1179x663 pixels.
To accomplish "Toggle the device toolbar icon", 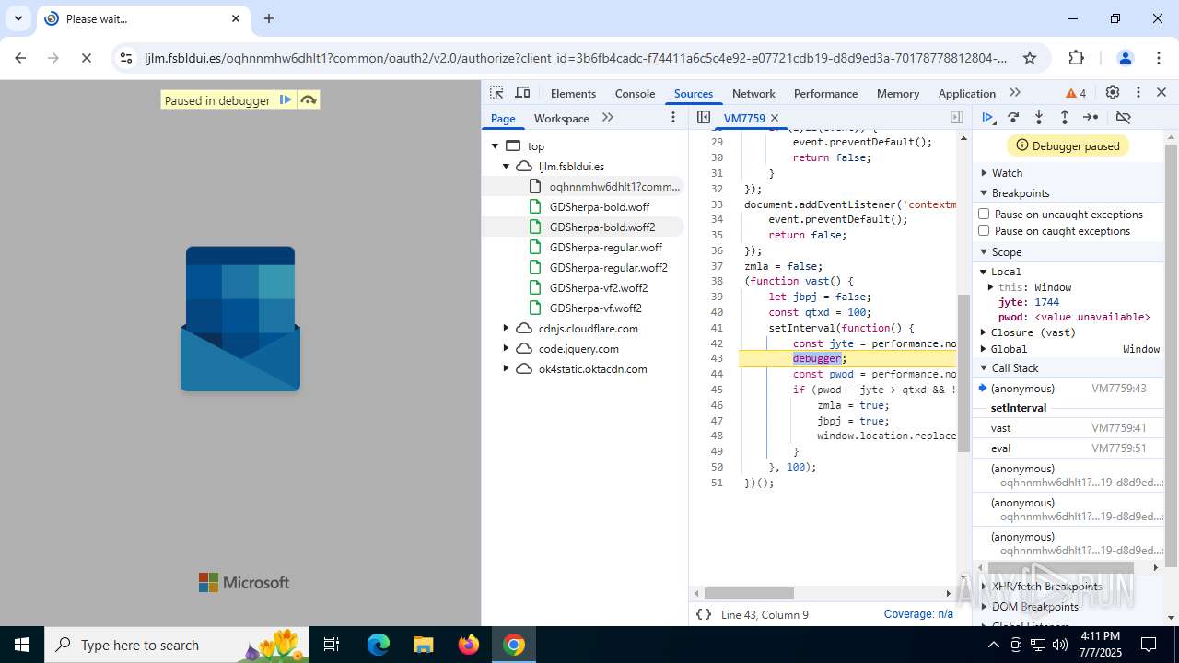I will tap(522, 93).
